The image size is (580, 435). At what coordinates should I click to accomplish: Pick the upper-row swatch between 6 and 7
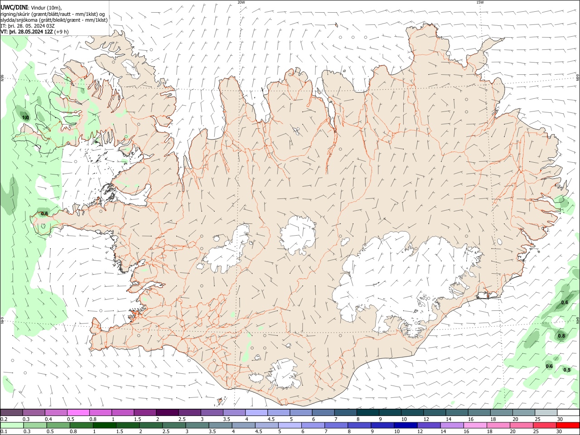[x=323, y=412]
